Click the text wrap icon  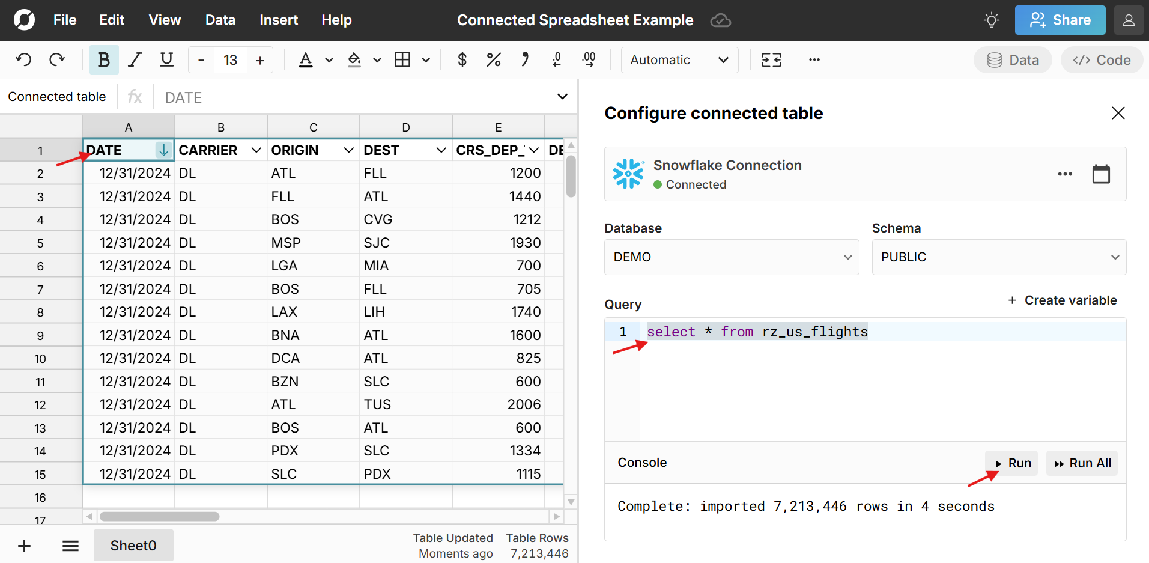(771, 59)
